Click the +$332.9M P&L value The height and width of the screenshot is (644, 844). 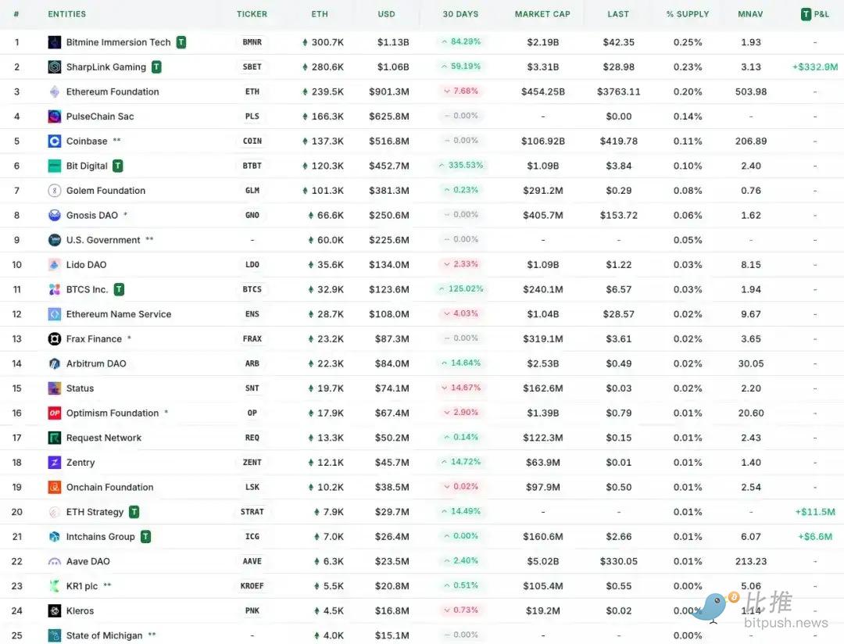click(815, 66)
